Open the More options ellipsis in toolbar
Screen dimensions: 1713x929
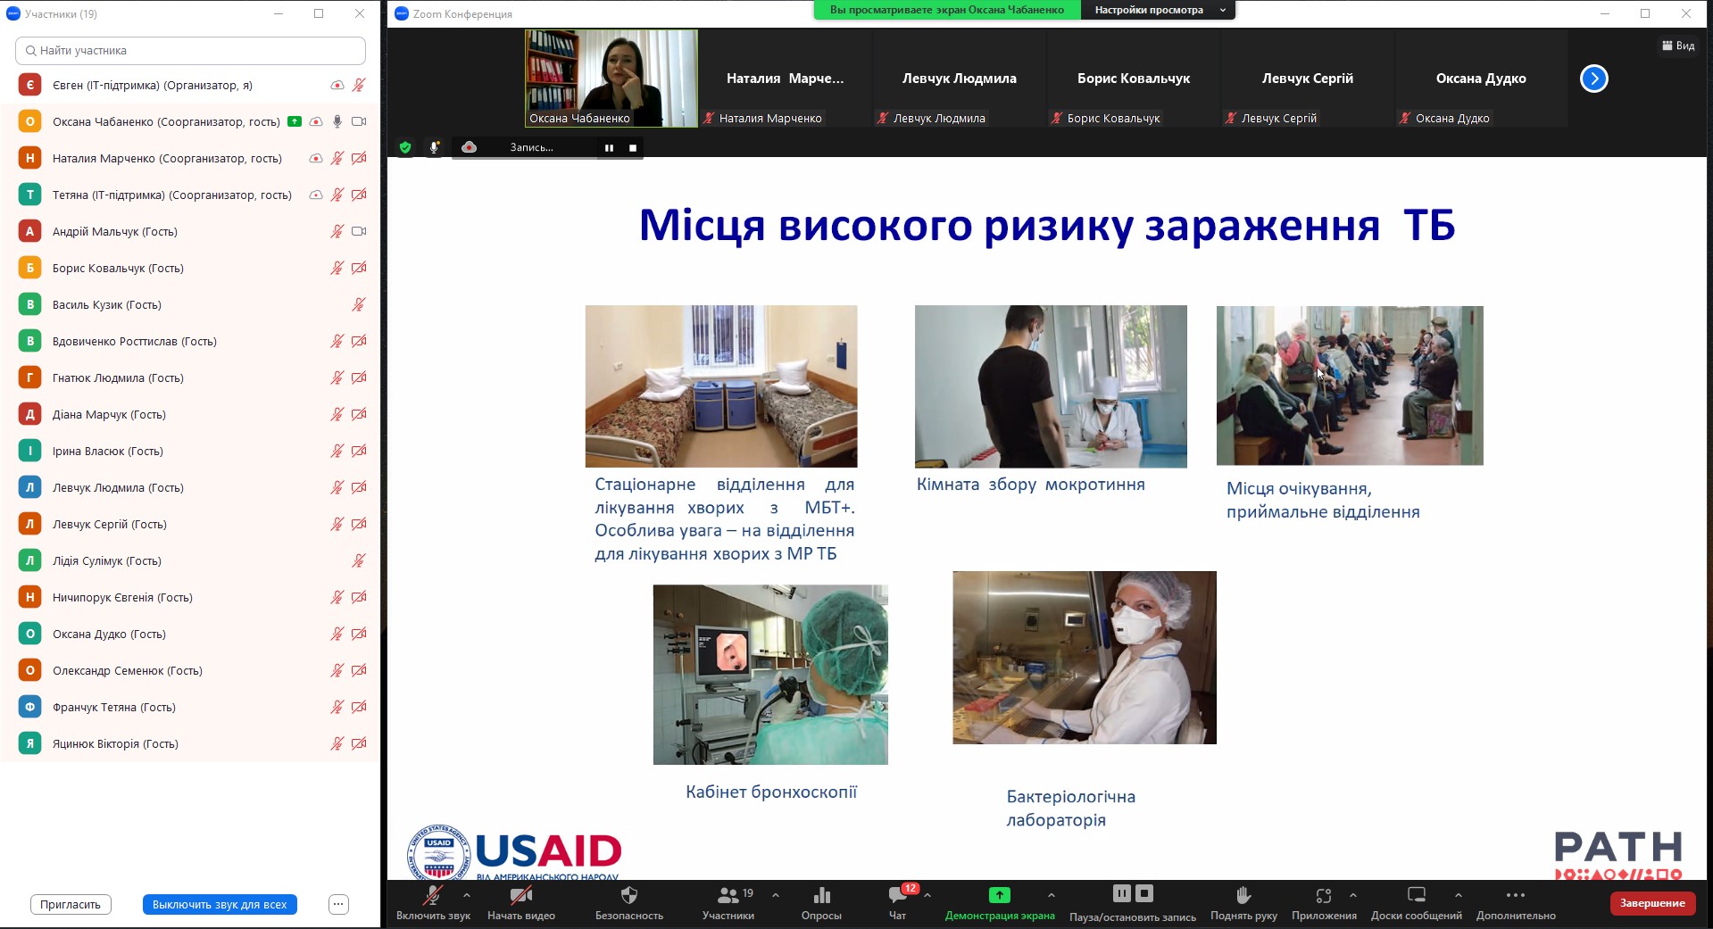[x=1515, y=896]
